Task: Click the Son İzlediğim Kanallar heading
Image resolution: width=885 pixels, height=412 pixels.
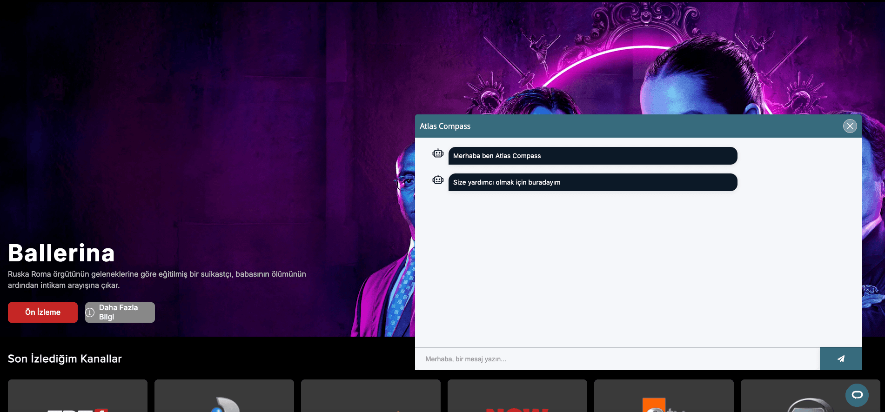Action: pos(65,359)
